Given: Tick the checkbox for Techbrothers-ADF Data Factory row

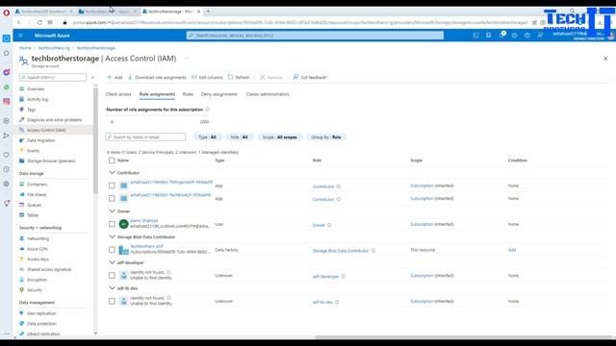Looking at the screenshot, I should tap(112, 250).
